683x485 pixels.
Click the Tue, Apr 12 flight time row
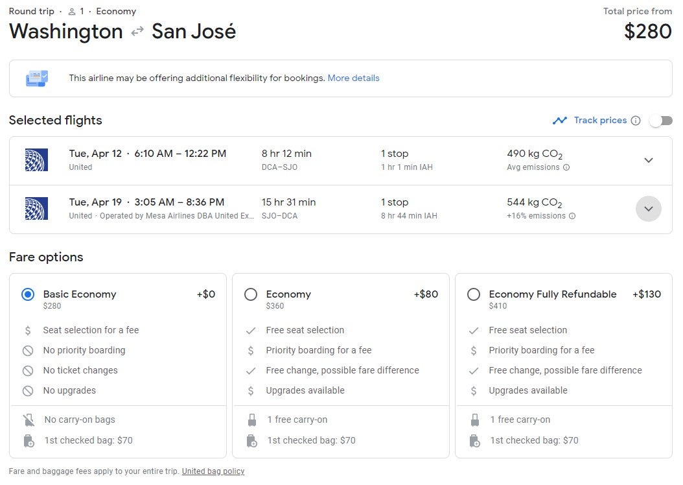[148, 154]
